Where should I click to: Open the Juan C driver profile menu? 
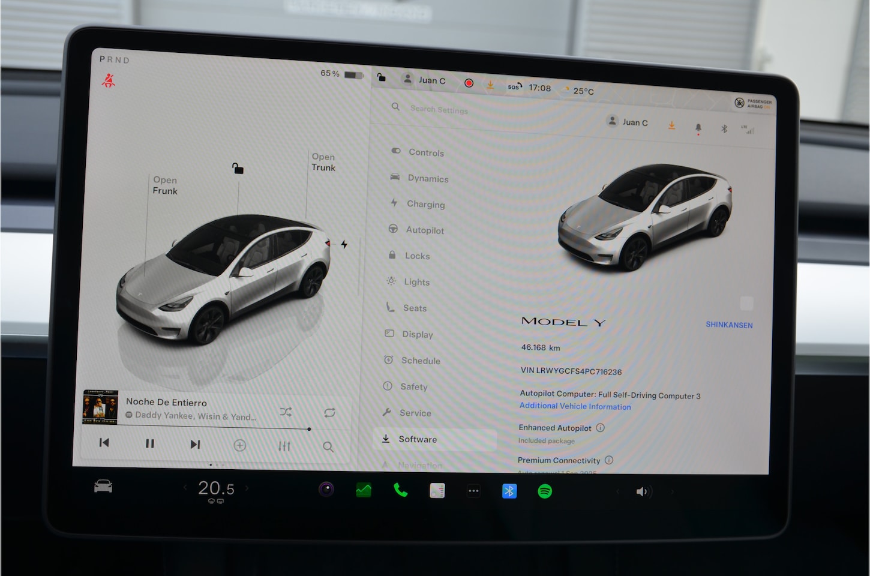(x=425, y=80)
